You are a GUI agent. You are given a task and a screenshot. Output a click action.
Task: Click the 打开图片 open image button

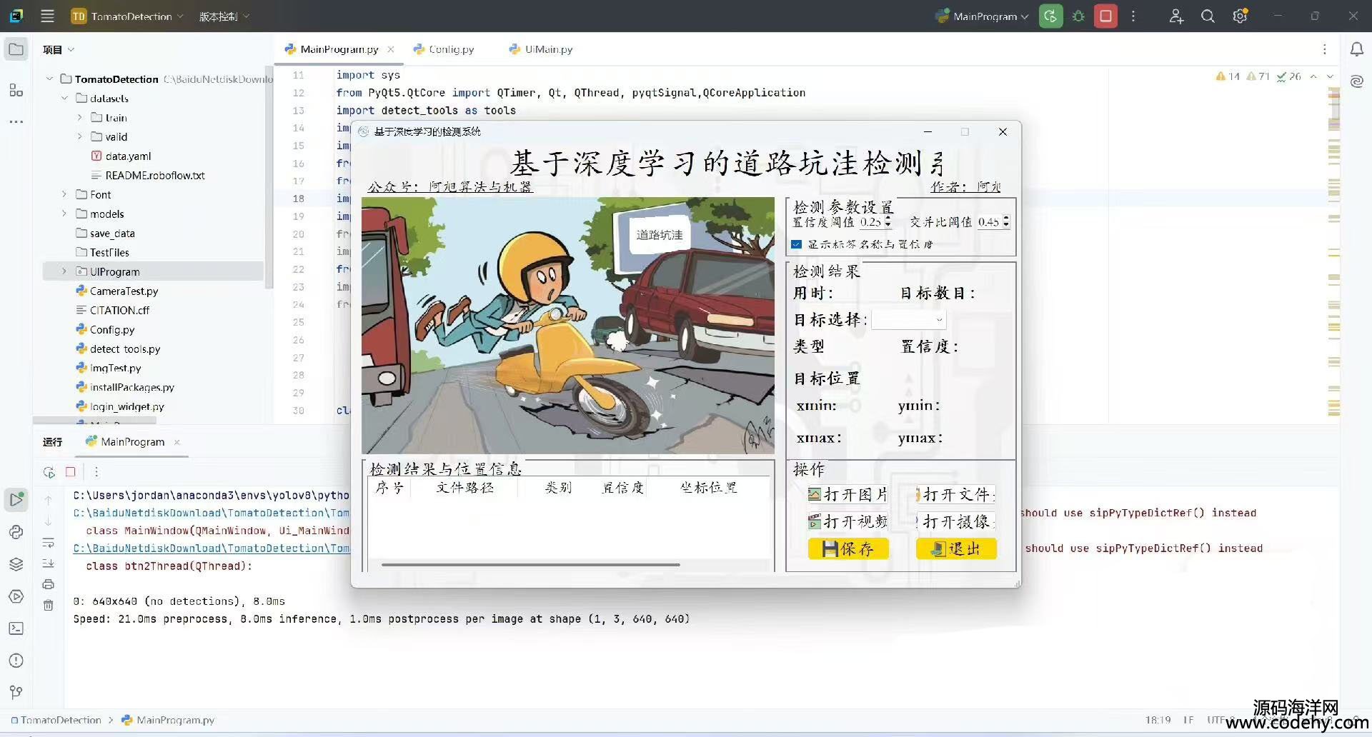tap(848, 494)
